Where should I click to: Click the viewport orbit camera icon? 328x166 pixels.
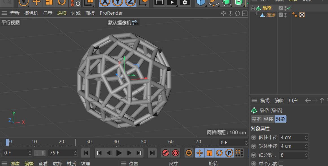click(238, 13)
